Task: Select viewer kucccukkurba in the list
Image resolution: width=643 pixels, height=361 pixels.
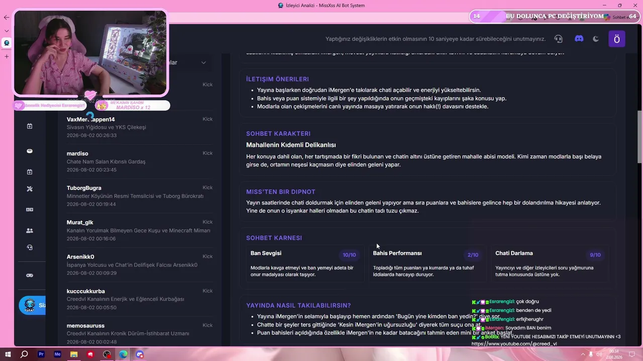Action: click(140, 299)
